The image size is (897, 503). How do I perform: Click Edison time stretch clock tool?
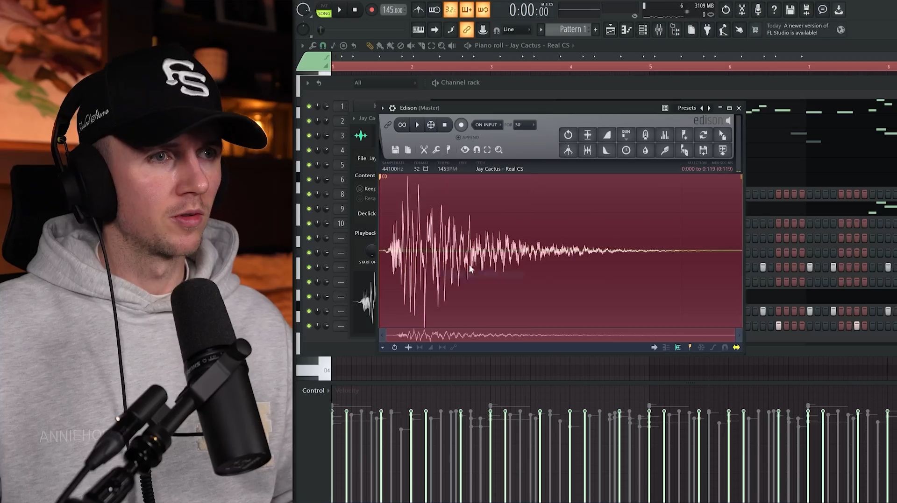coord(626,150)
